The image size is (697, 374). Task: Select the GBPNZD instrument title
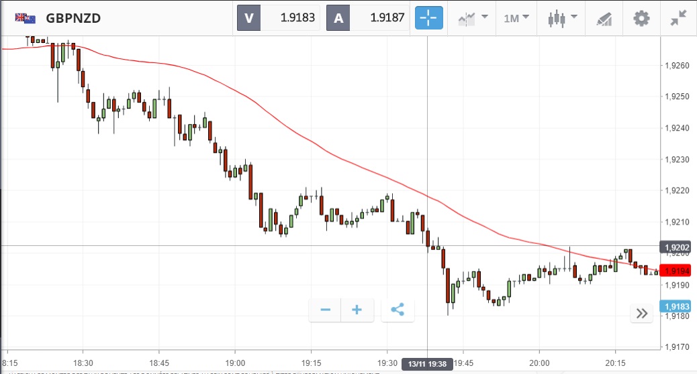pyautogui.click(x=73, y=18)
